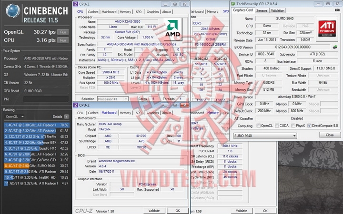Click the GPU-Z title bar icon
The width and height of the screenshot is (343, 214).
tap(233, 4)
